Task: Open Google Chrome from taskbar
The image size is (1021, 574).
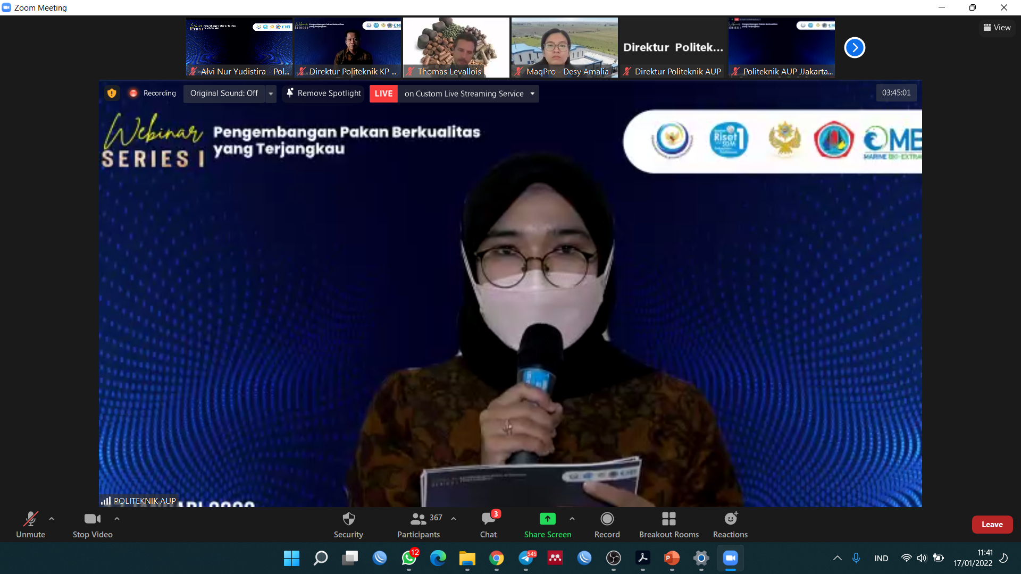Action: [497, 558]
